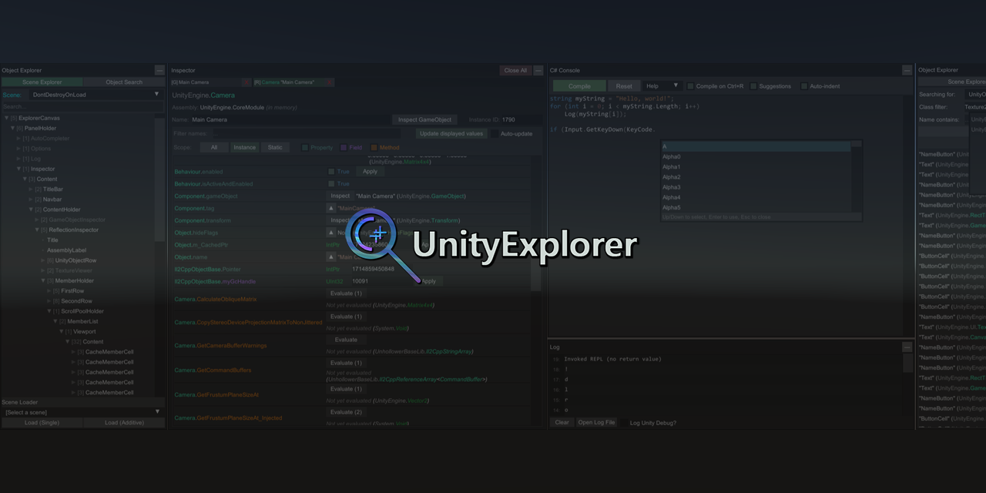Toggle the Suggestions checkbox
Viewport: 986px width, 493px height.
[x=753, y=86]
